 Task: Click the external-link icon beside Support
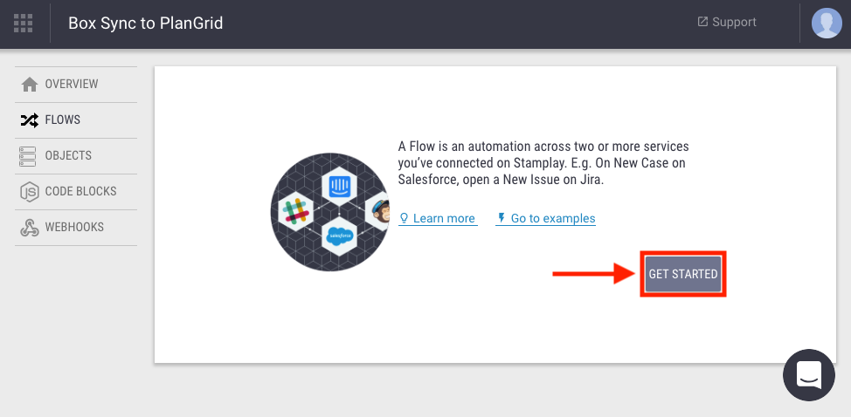(702, 22)
